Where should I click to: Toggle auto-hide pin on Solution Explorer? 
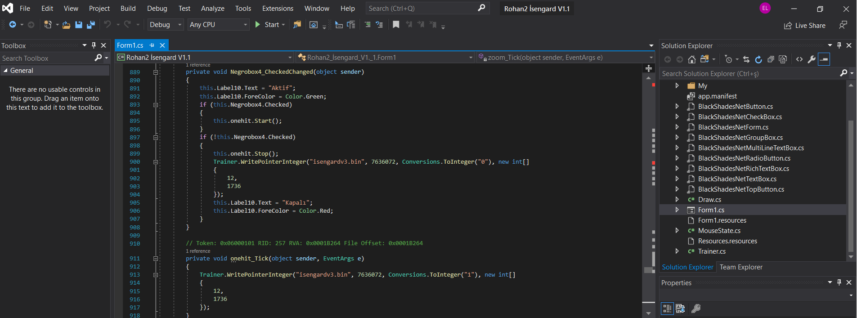(x=839, y=45)
